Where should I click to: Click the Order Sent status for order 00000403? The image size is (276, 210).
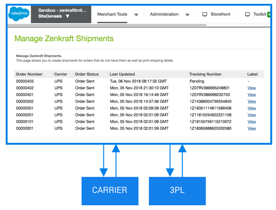point(85,81)
